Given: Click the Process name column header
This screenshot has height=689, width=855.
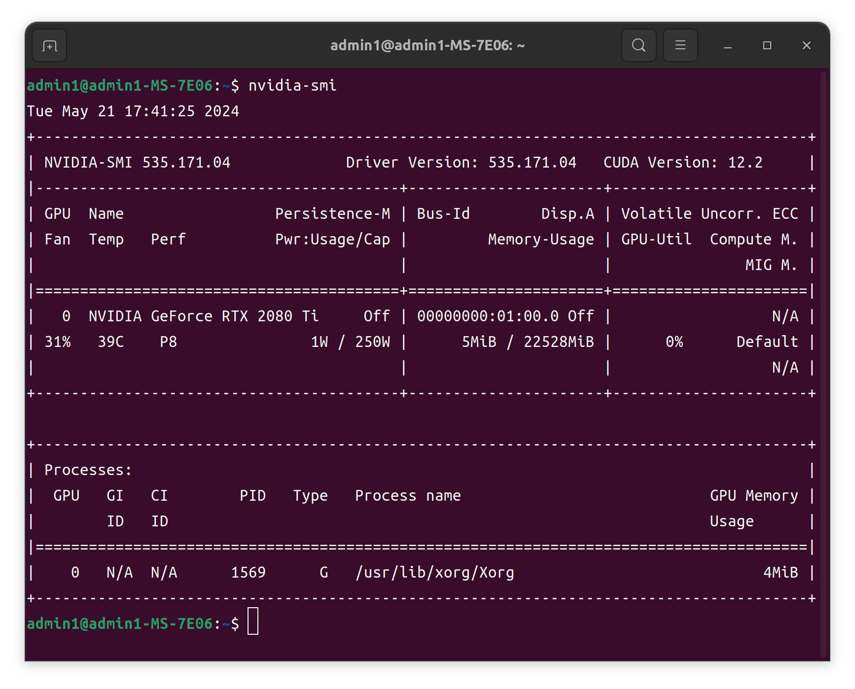Looking at the screenshot, I should 408,496.
